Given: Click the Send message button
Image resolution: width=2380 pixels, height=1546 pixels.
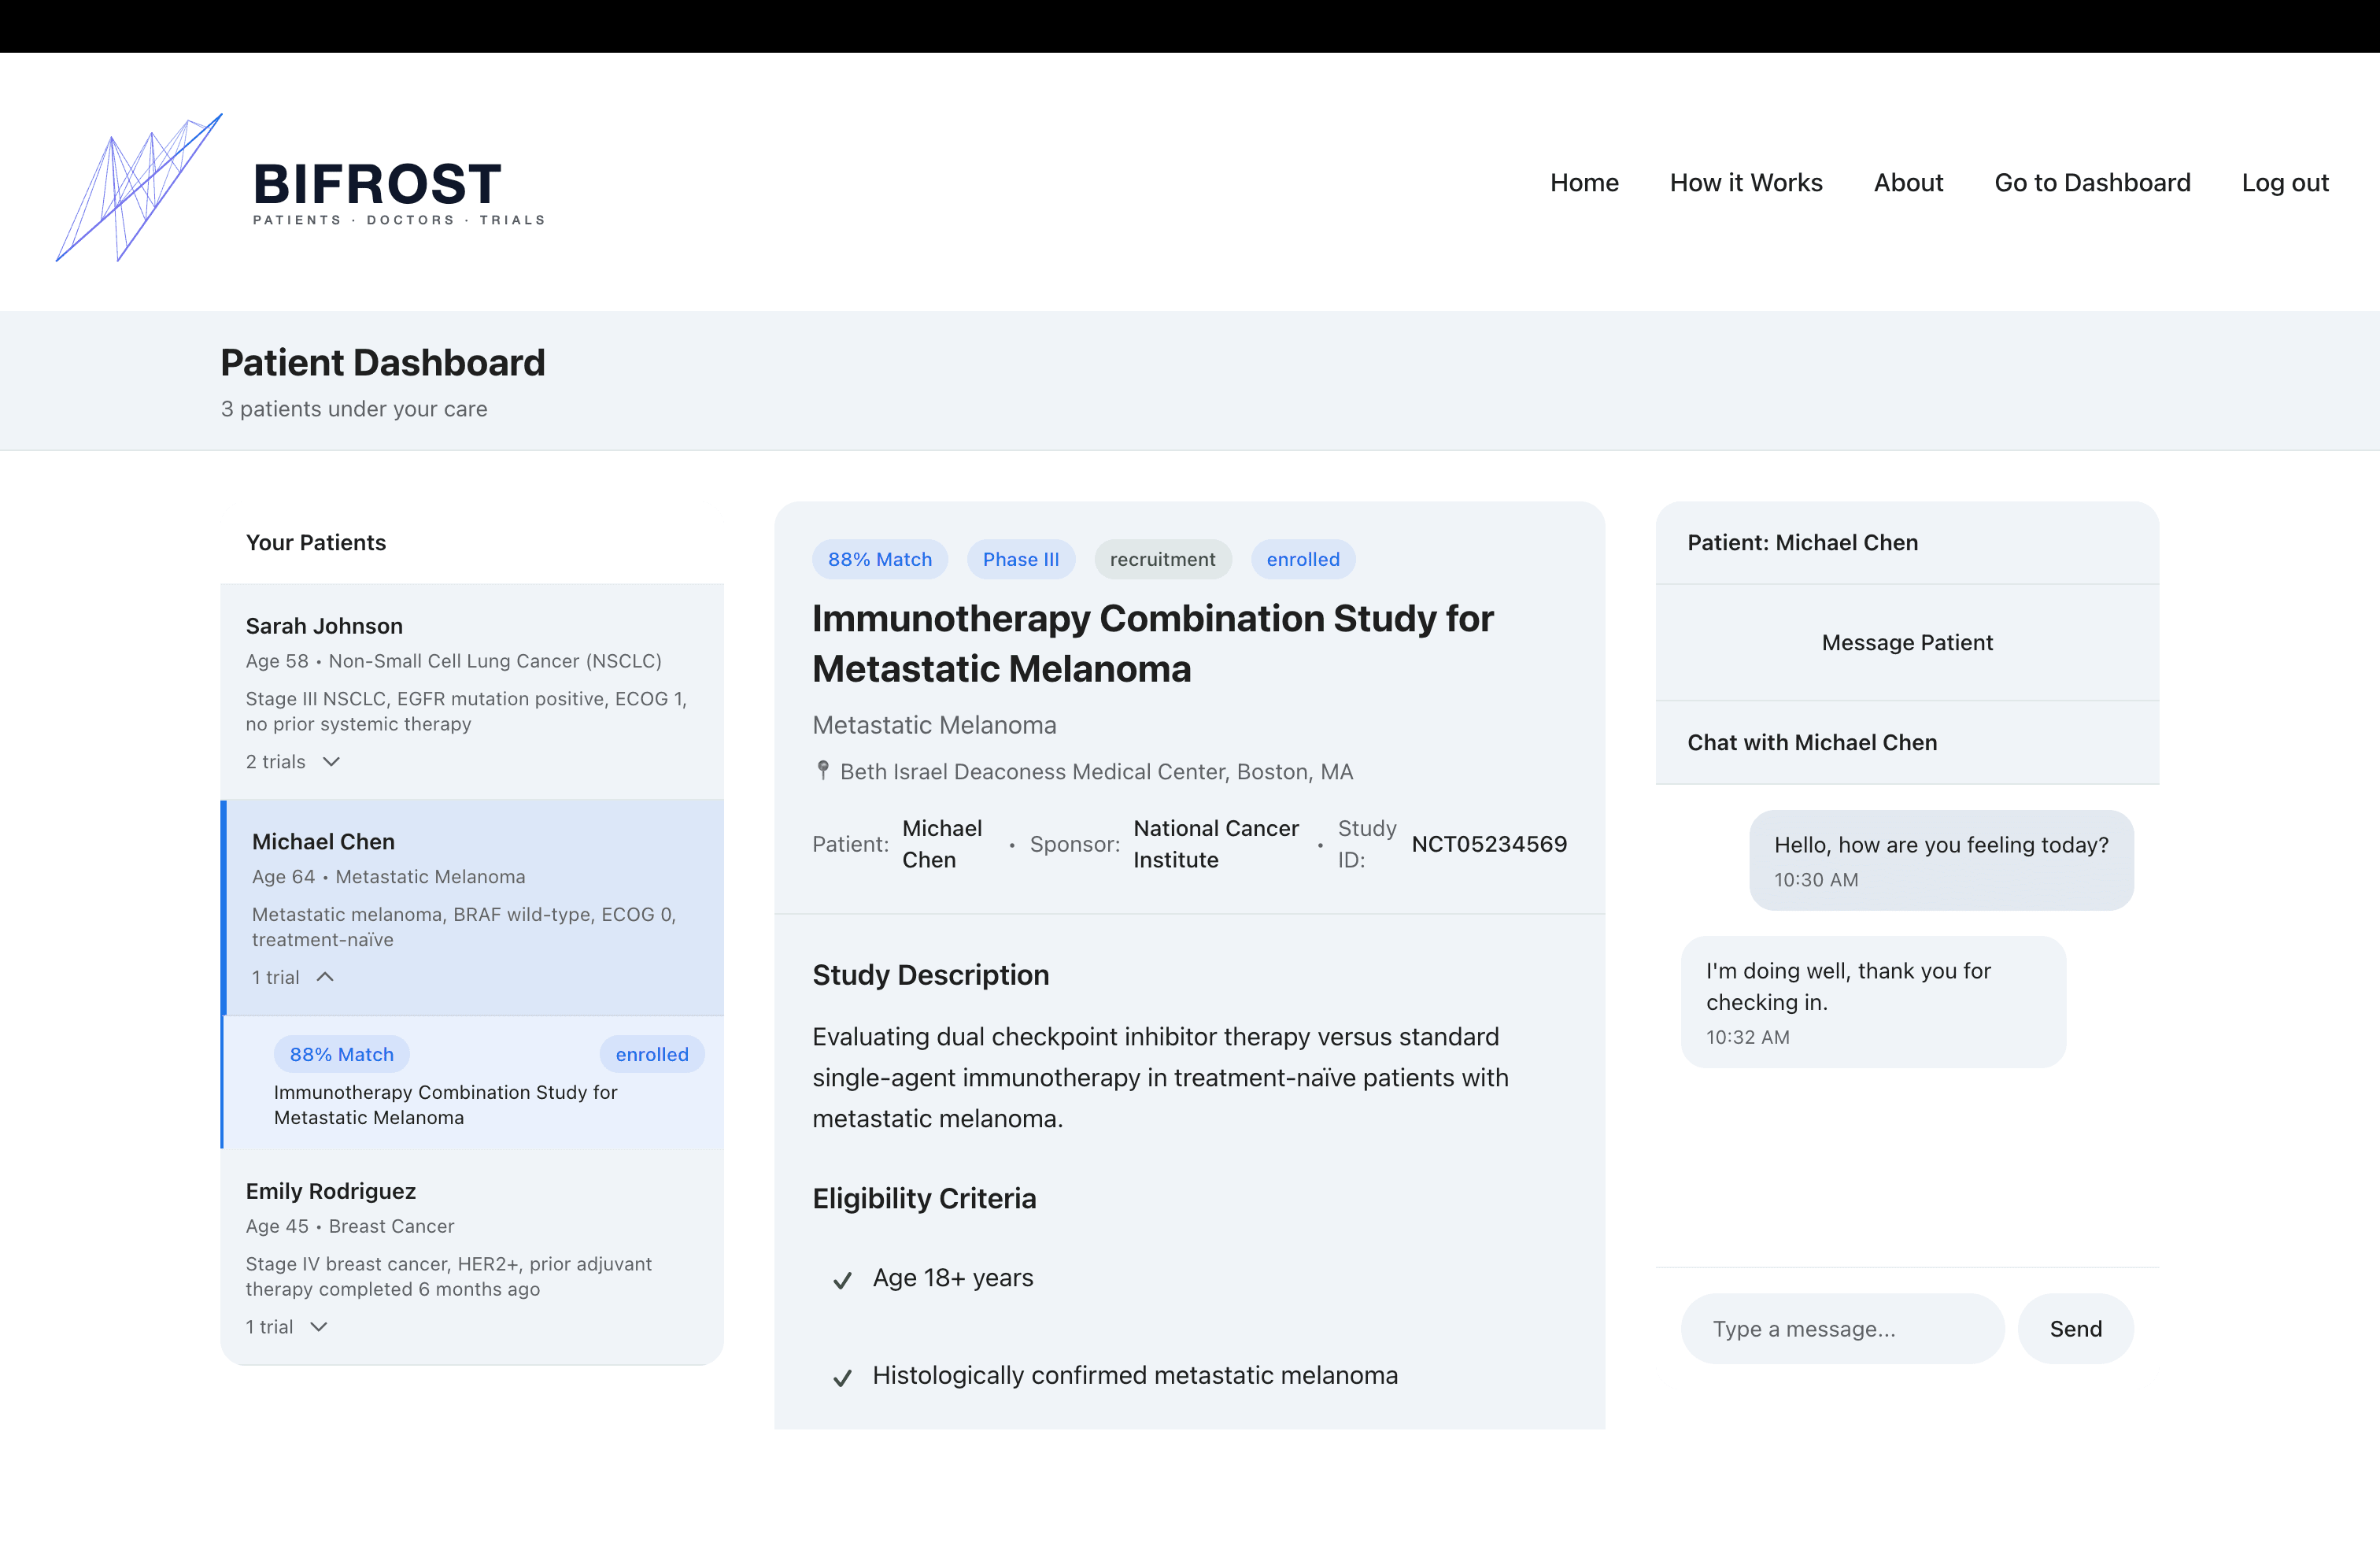Looking at the screenshot, I should (2076, 1329).
